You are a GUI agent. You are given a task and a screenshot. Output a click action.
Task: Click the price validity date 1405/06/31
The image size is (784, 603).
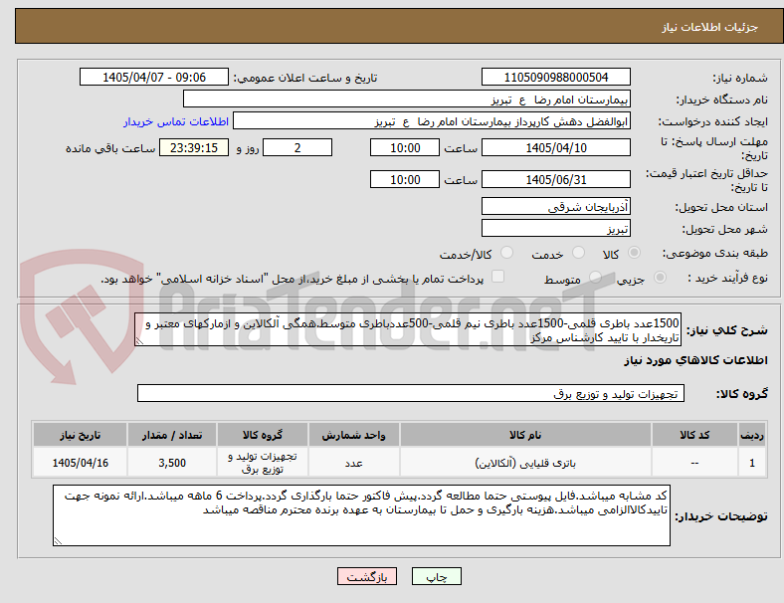tap(555, 179)
